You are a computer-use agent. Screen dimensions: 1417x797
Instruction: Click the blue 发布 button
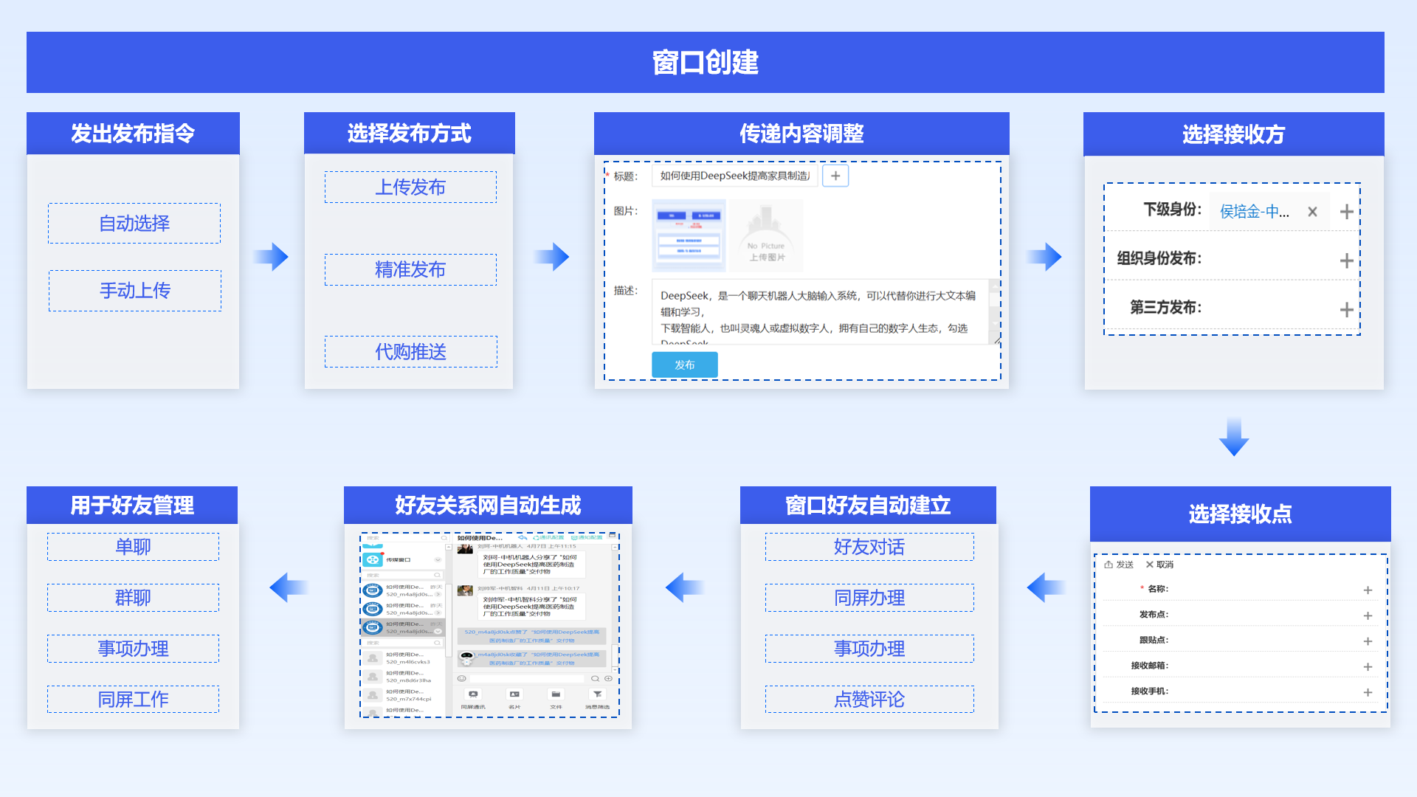point(684,365)
